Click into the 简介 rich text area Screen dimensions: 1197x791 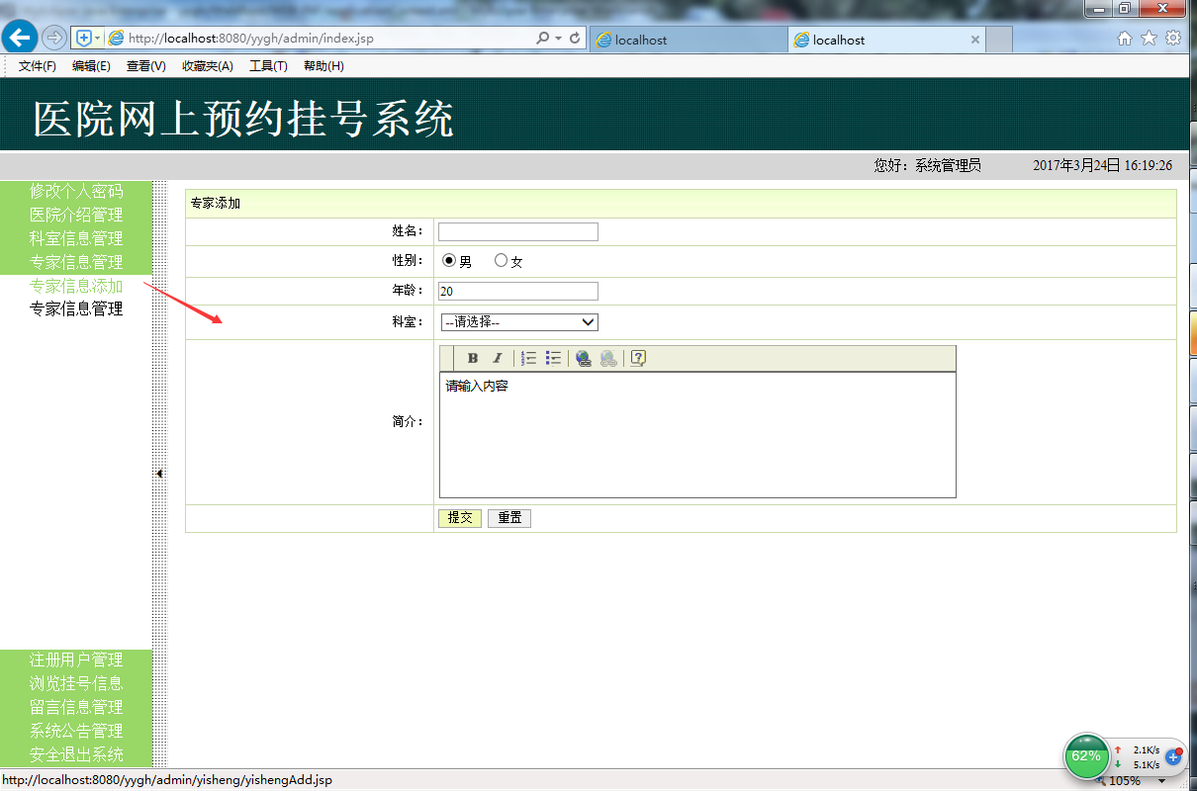point(697,435)
